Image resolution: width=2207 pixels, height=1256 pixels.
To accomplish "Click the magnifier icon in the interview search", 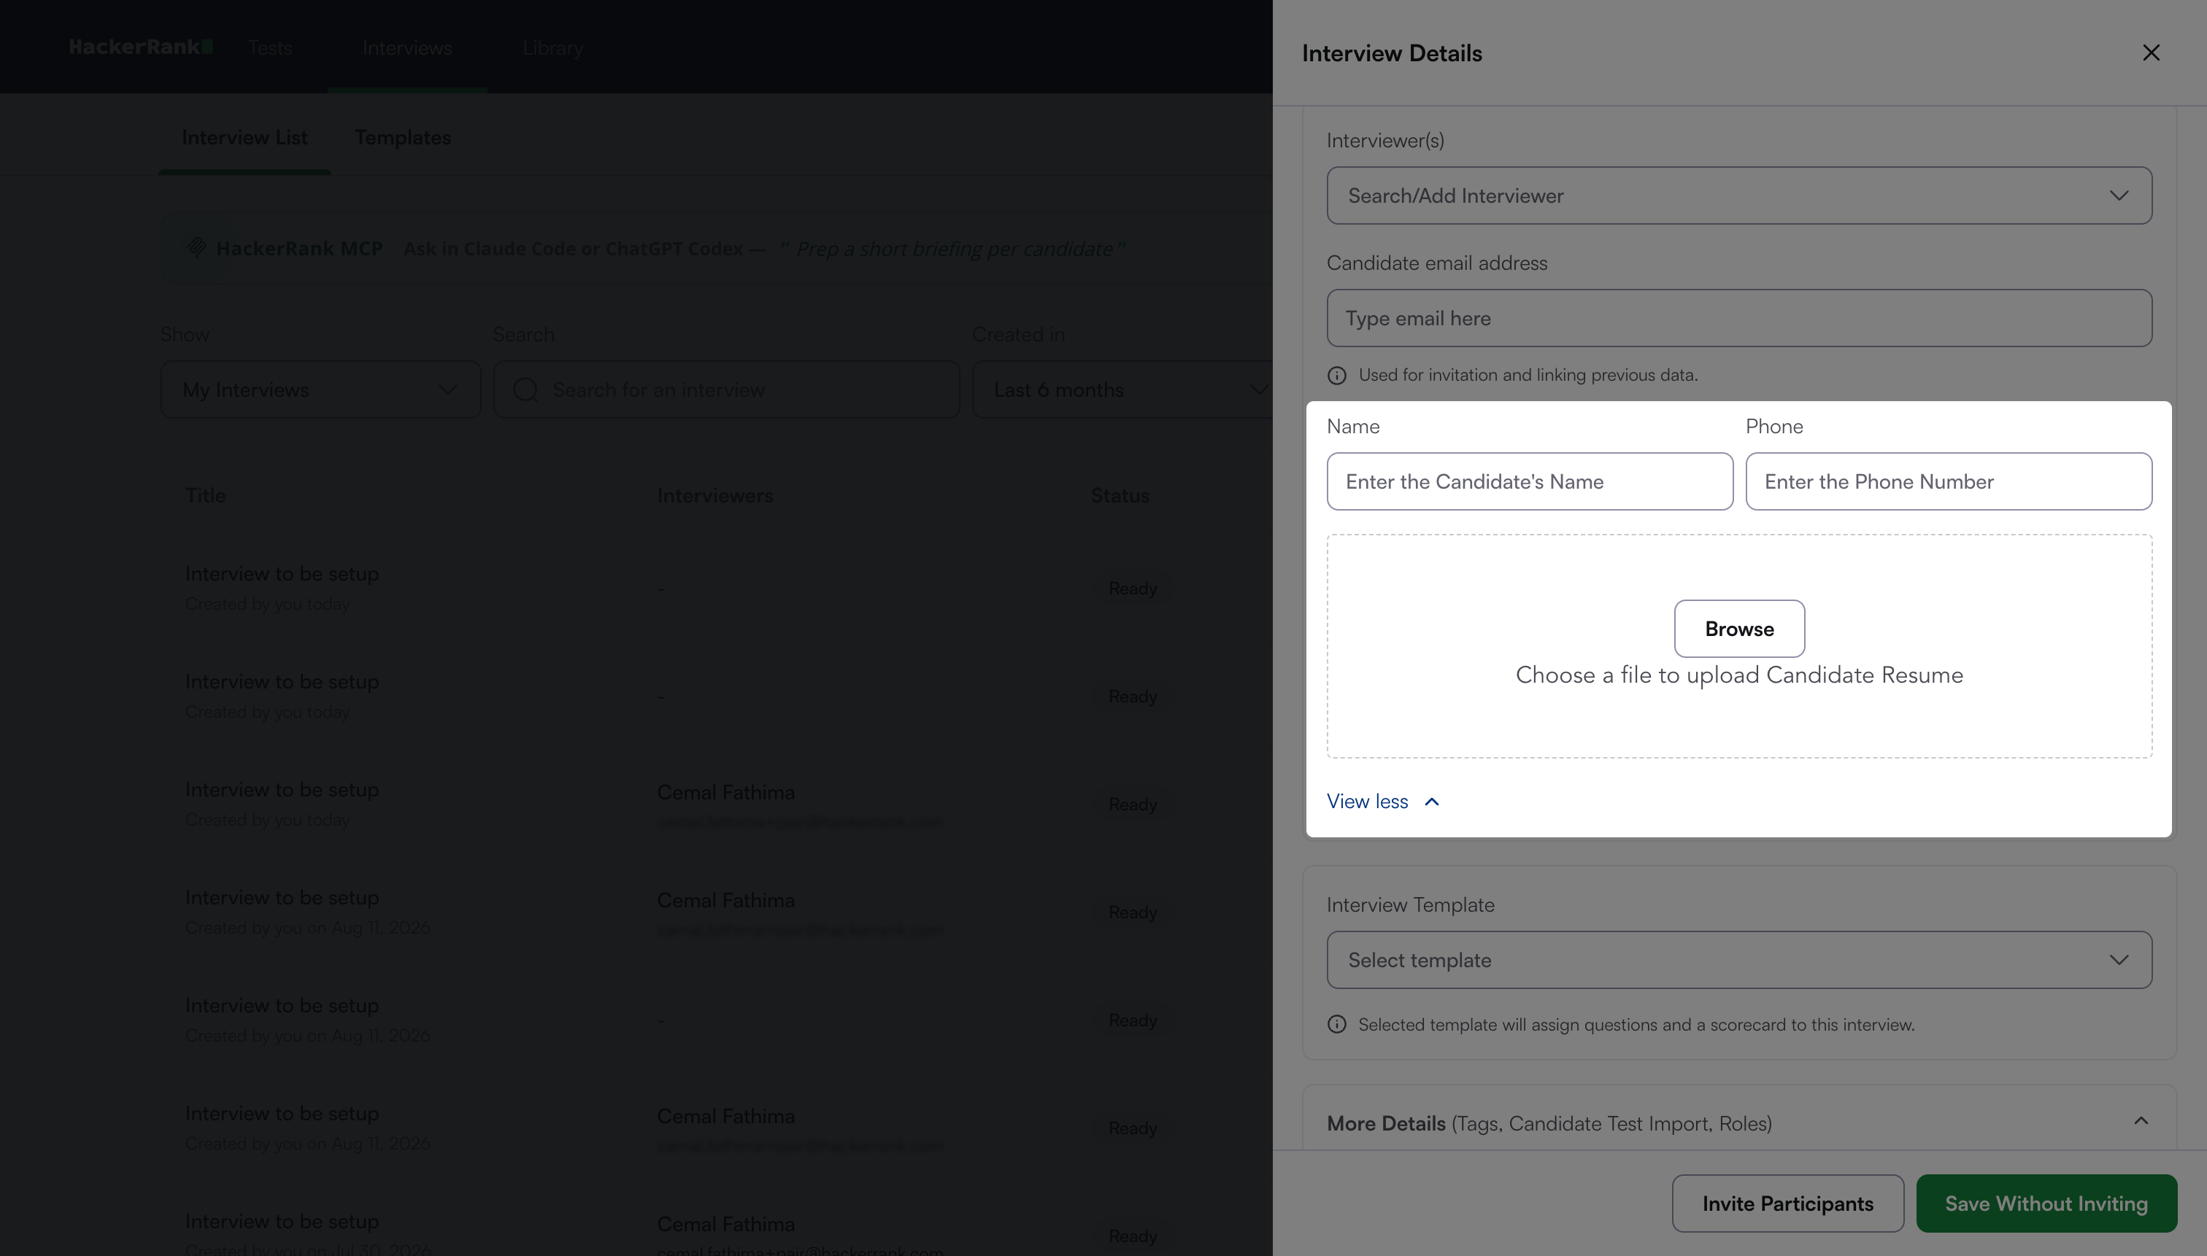I will (525, 390).
